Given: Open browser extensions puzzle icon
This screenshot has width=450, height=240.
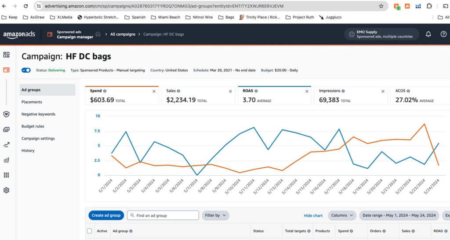Looking at the screenshot, I should [x=429, y=6].
